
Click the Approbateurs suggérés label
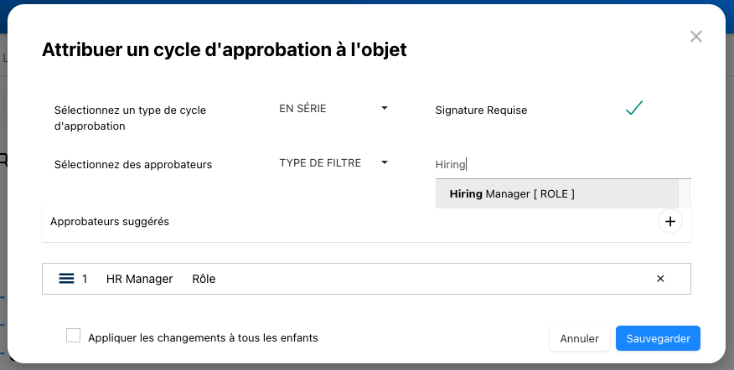[110, 222]
